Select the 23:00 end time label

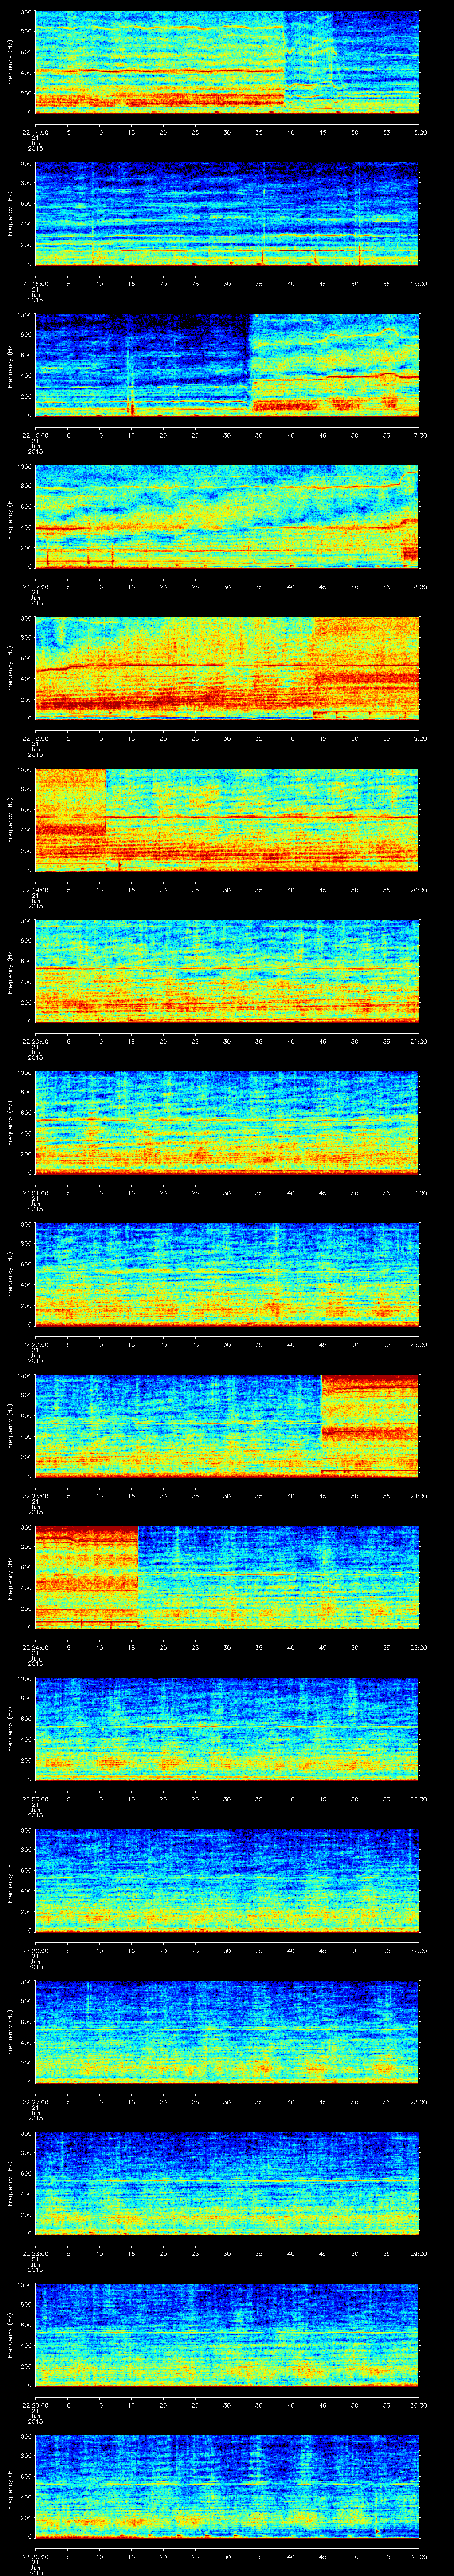pos(419,1344)
